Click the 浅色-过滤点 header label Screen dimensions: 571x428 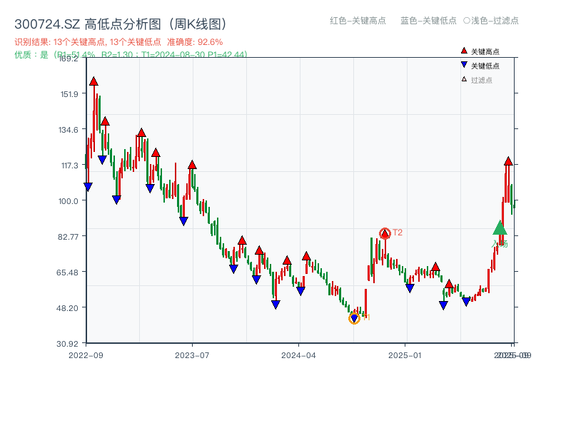[x=495, y=21]
